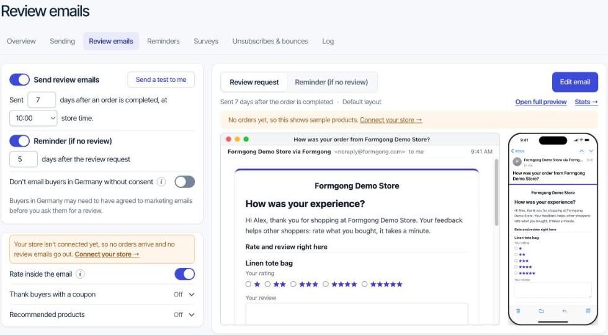Screen dimensions: 608x335
Task: Click 'Default layout' text above preview
Action: (362, 102)
